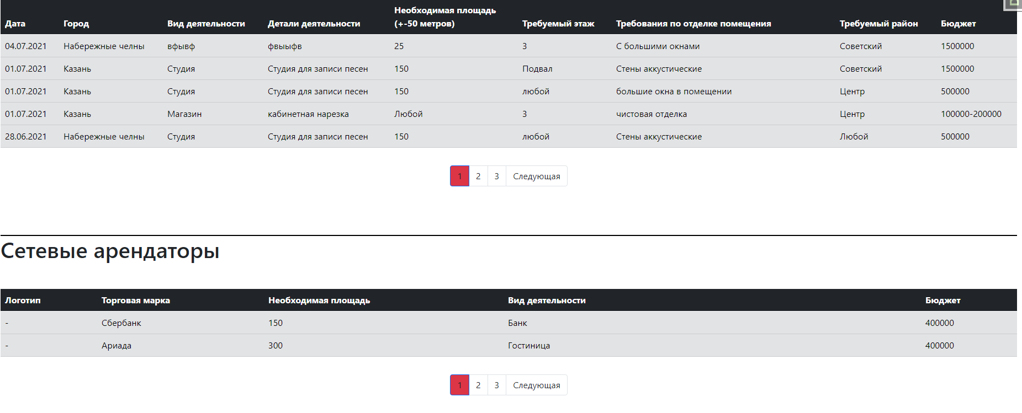This screenshot has height=413, width=1022.
Task: Click Советский in the Подвал row
Action: click(x=861, y=69)
